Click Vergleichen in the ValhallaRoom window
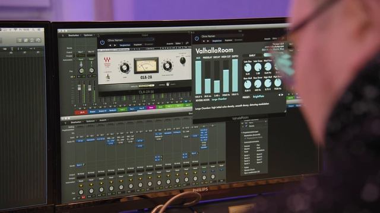 click(217, 41)
